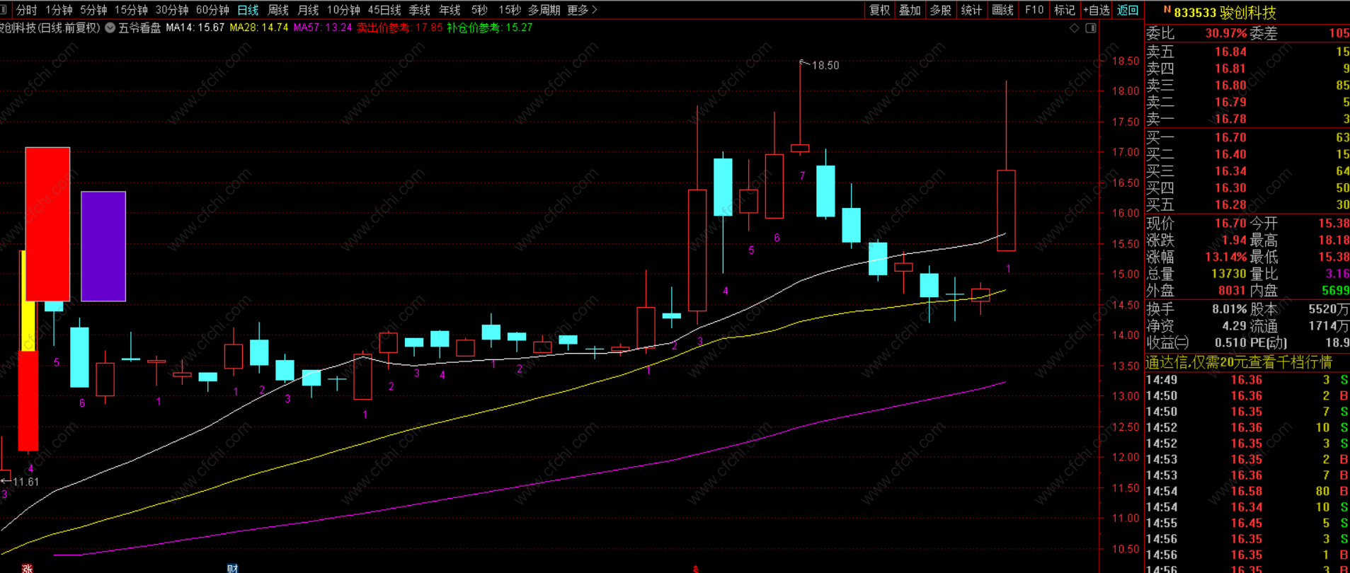Screen dimensions: 1350x573
Task: Click the purple rectangle block on chart
Action: click(x=103, y=246)
